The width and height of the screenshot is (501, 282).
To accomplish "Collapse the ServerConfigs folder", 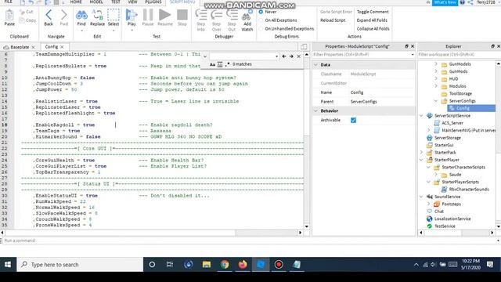I will coord(436,101).
